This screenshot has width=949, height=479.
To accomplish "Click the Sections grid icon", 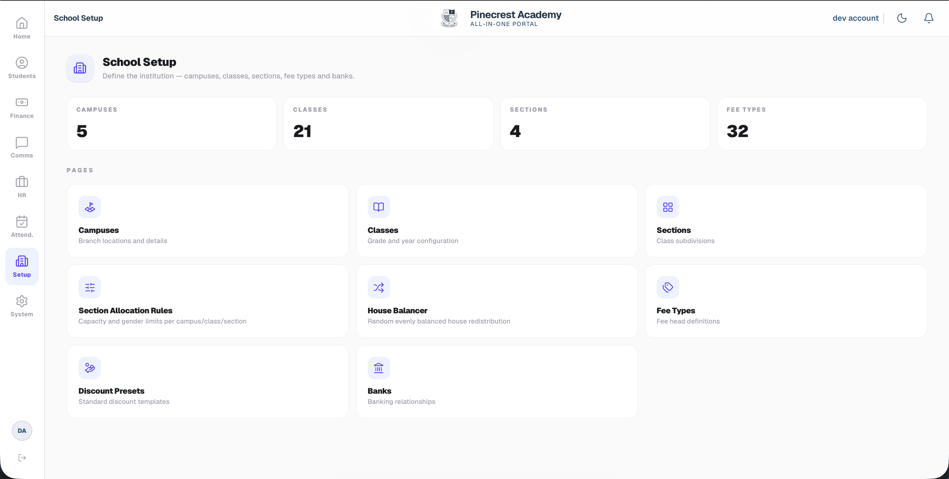I will click(x=668, y=207).
